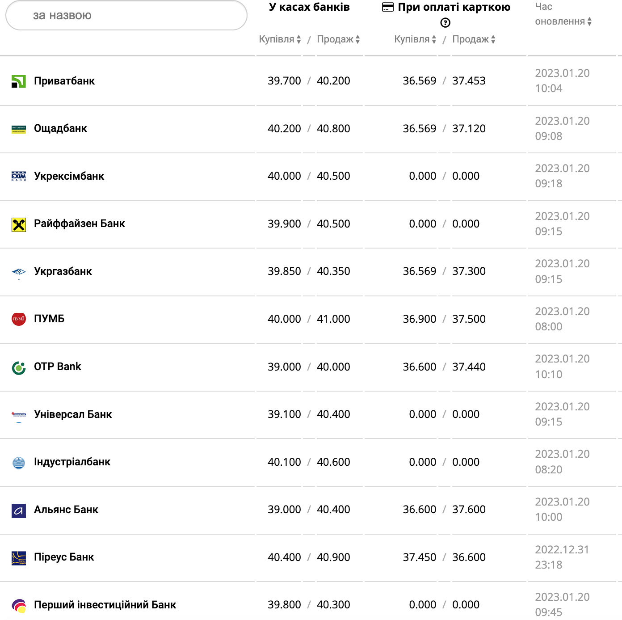Click the Raiffeisen Bank yellow logo
Screen dimensions: 622x620
pyautogui.click(x=18, y=224)
